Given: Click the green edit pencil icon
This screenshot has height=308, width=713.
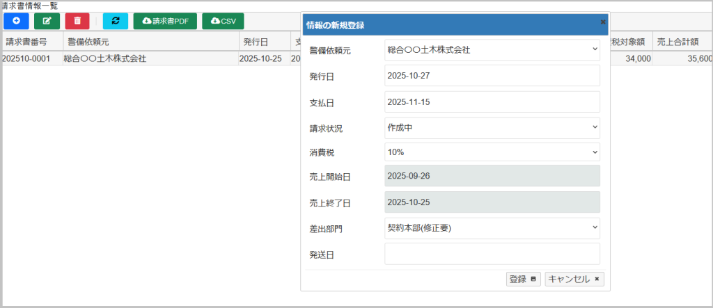Looking at the screenshot, I should click(47, 21).
